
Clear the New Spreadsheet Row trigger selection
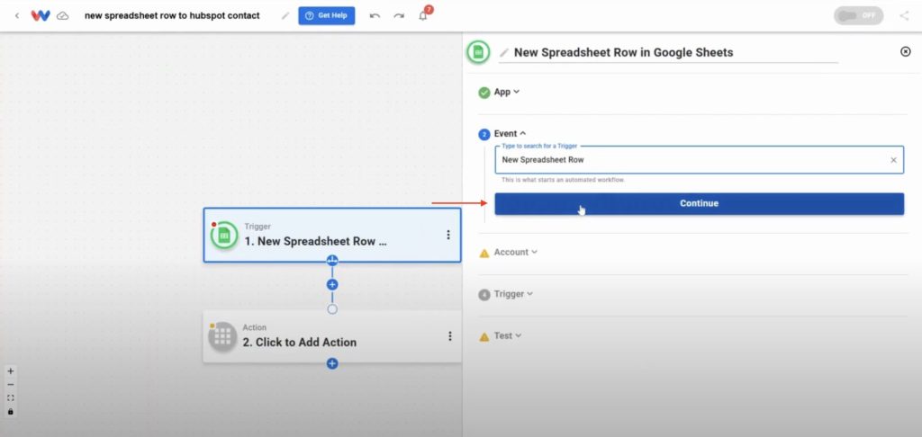pos(894,160)
